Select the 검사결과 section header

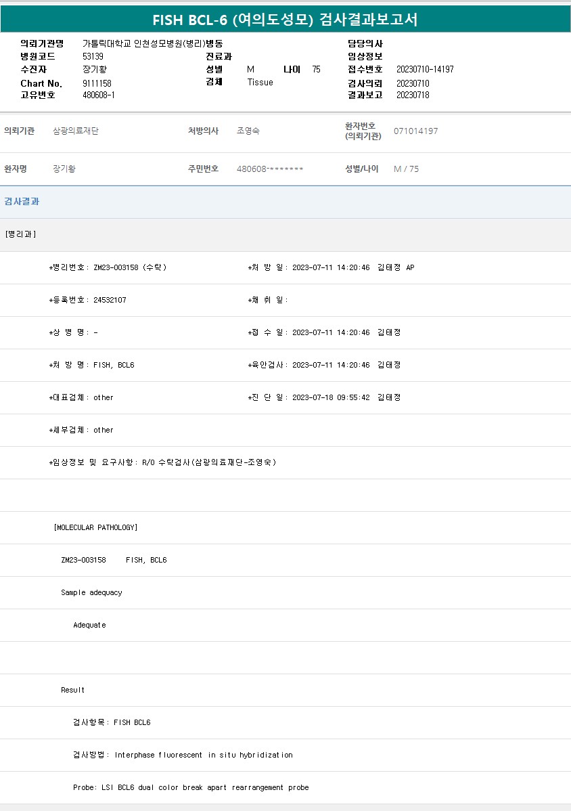tap(22, 202)
